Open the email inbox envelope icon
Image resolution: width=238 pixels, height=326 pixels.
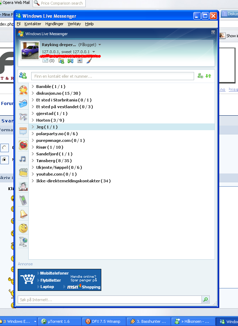pyautogui.click(x=45, y=61)
